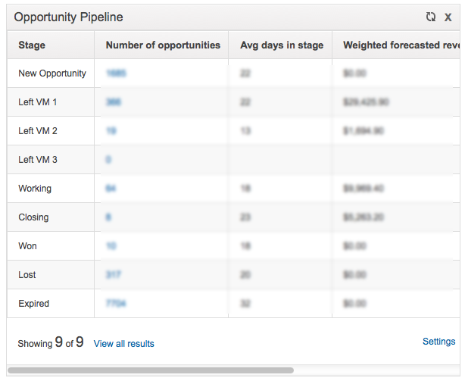This screenshot has height=381, width=465.
Task: Open Working stage opportunities count
Action: 111,189
